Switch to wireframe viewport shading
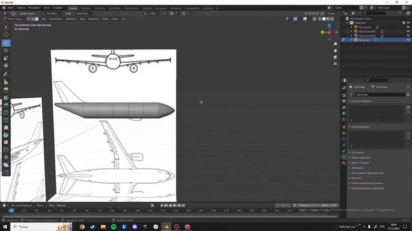Viewport: 412px width, 231px height. [x=320, y=19]
